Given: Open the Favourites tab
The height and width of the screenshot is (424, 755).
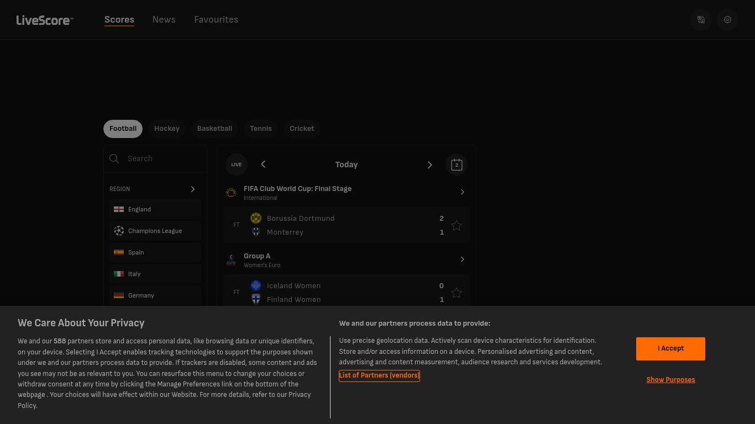Looking at the screenshot, I should (216, 19).
